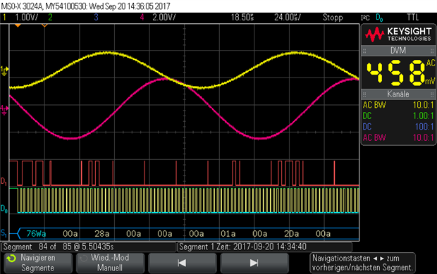
Task: Click the Navigationstasten hint box
Action: pos(362,263)
